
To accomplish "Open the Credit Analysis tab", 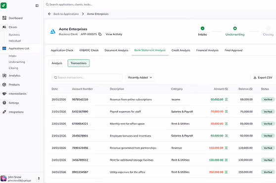I will click(181, 50).
